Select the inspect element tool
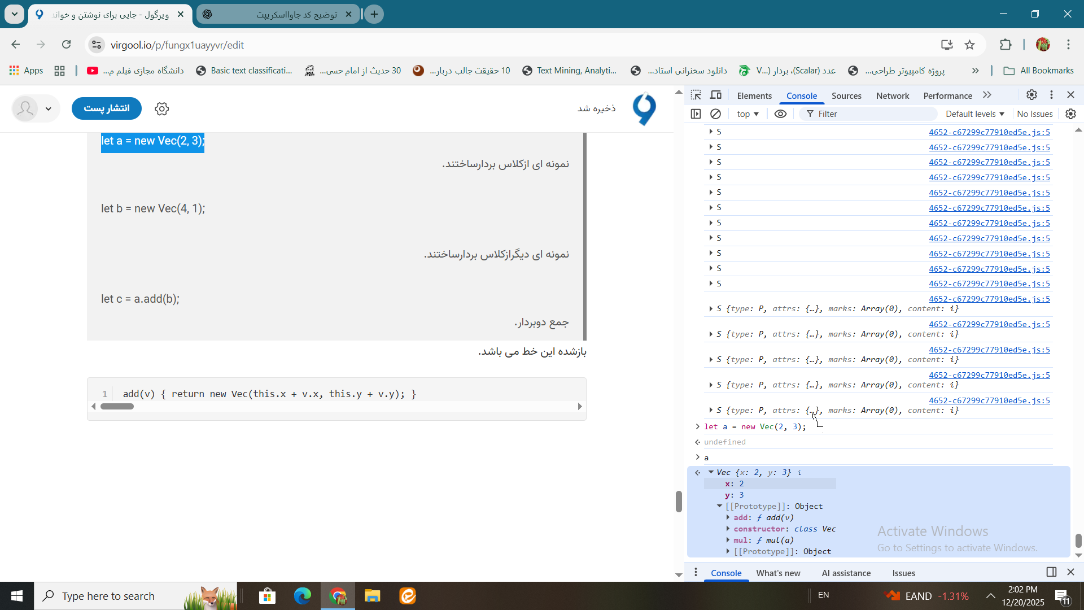This screenshot has height=610, width=1084. (x=697, y=95)
